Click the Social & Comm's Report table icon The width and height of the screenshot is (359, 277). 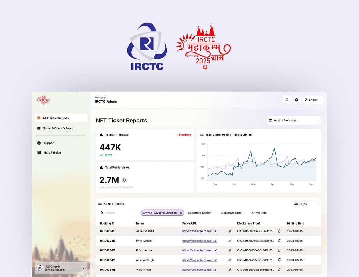(x=39, y=128)
